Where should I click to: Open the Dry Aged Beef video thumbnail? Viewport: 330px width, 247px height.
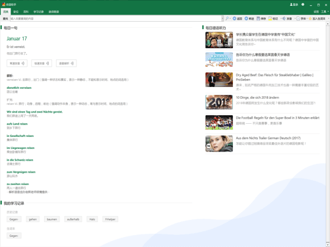click(x=219, y=80)
